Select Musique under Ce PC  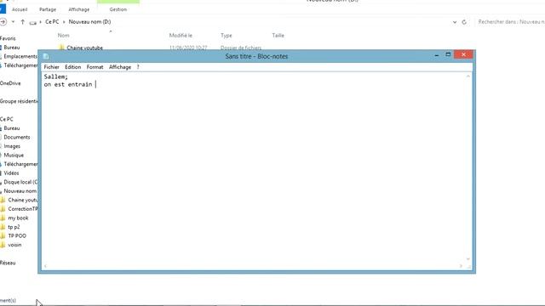[14, 155]
